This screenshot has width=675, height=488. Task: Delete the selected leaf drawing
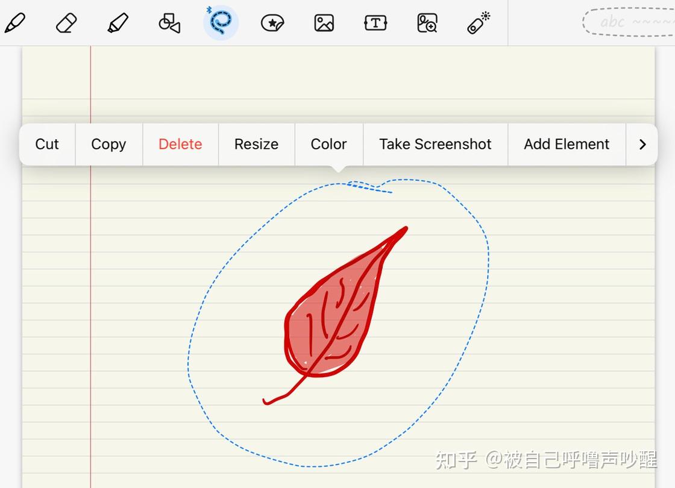tap(180, 145)
